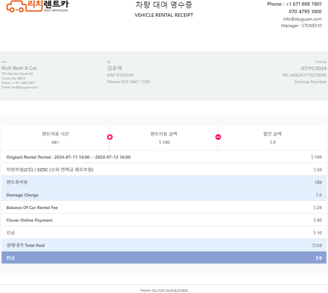Click the ceo@skyguam.co.kr email address
Screen dimensions: 328x293
click(25, 87)
